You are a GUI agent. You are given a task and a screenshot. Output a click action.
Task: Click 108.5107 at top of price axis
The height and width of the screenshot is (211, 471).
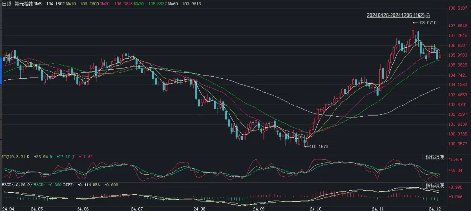[x=457, y=8]
